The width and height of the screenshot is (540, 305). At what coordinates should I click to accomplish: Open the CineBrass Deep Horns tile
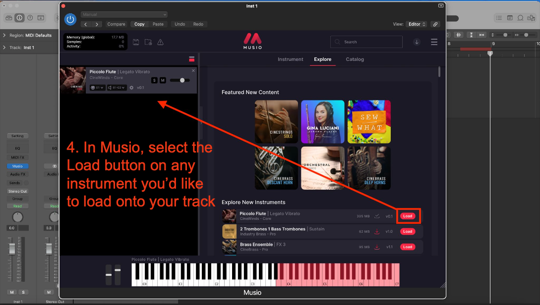(369, 168)
